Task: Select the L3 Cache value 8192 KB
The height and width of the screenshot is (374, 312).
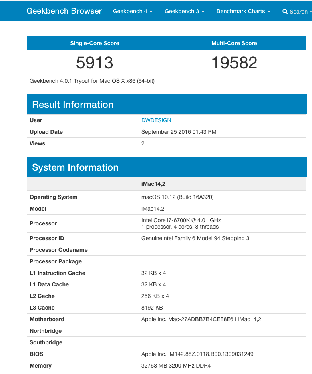Action: (152, 308)
